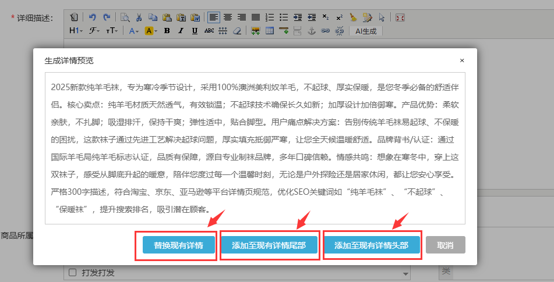Click the scissors cut icon

coord(139,17)
